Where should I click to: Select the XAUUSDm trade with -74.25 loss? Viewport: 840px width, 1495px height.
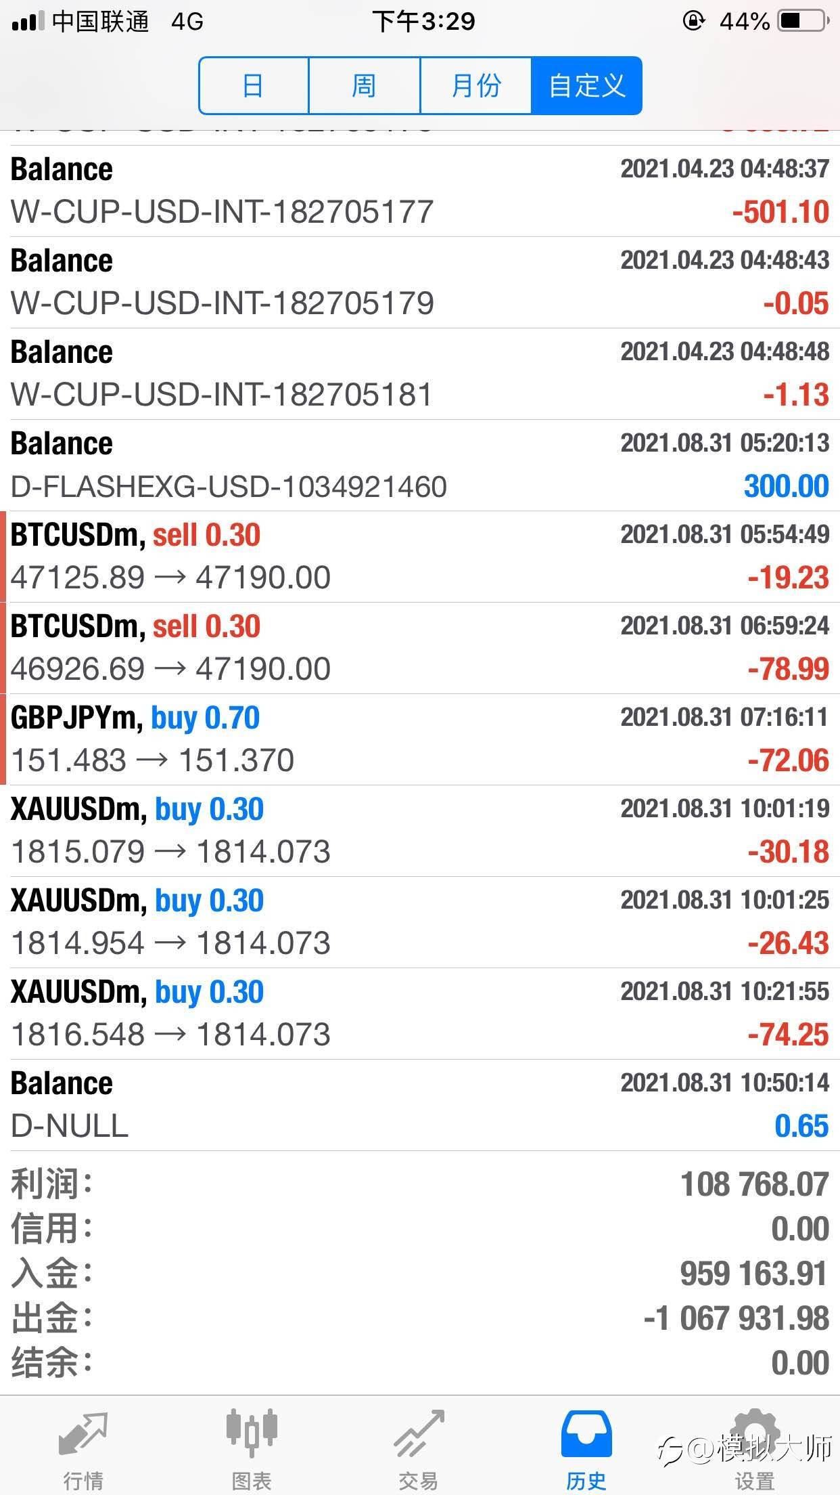420,1014
